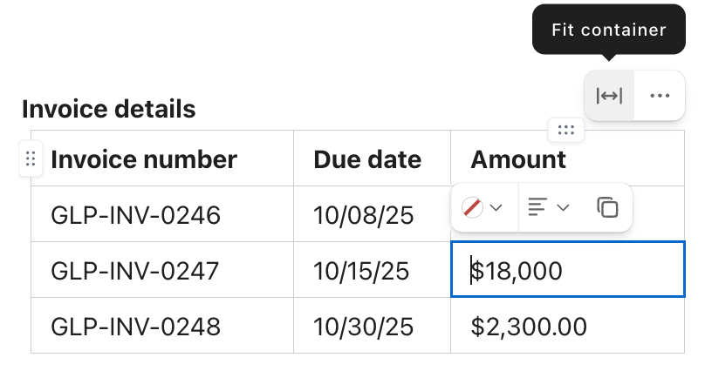
Task: Click the Fit container width icon
Action: coord(609,96)
